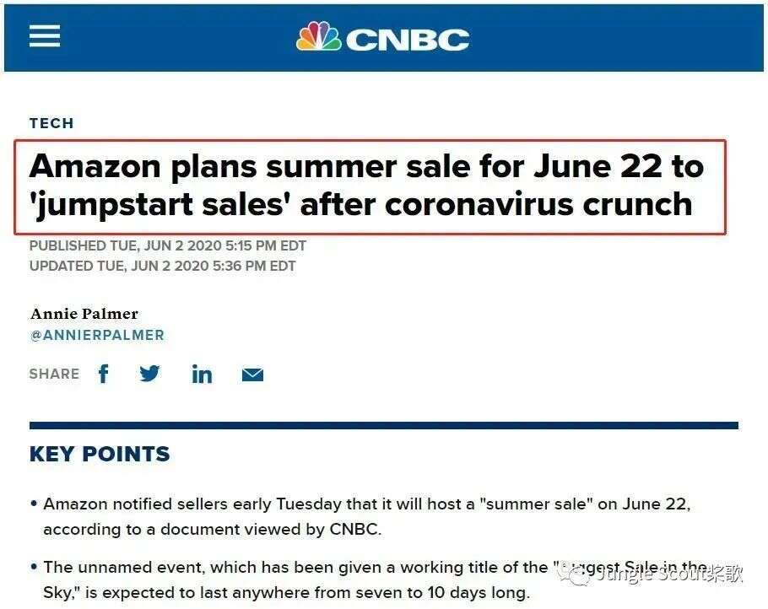Click the PUBLISHED timestamp line
The height and width of the screenshot is (609, 768).
coord(167,245)
